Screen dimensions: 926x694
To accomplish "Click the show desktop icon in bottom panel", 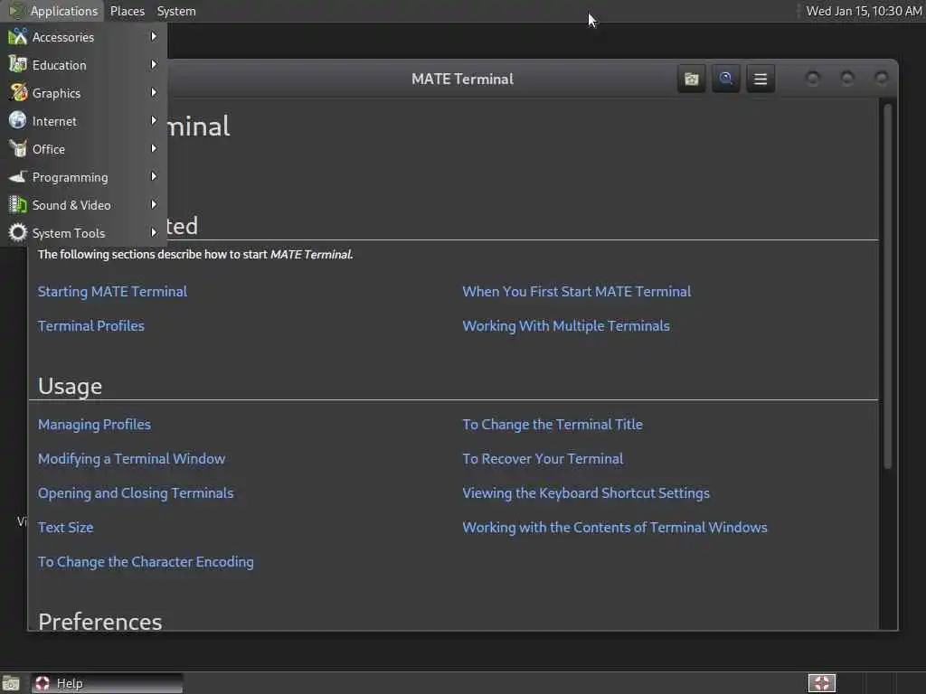I will point(11,683).
